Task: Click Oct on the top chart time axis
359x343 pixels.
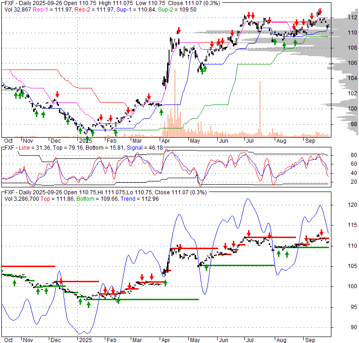Action: click(8, 141)
